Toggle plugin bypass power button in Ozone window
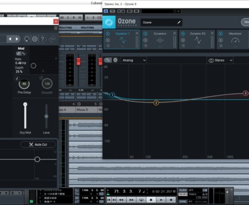This screenshot has width=249, height=205. 106,11
